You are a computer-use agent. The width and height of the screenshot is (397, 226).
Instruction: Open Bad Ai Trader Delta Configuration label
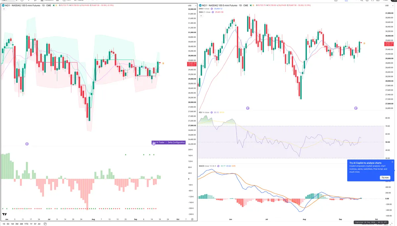(168, 142)
